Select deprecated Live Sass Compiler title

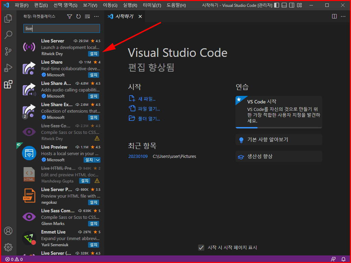point(56,126)
